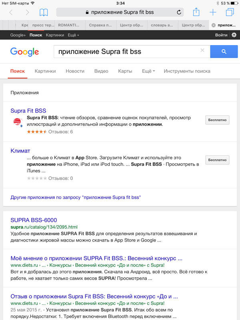Open Google settings gear icon
This screenshot has width=240, height=320.
234,35
